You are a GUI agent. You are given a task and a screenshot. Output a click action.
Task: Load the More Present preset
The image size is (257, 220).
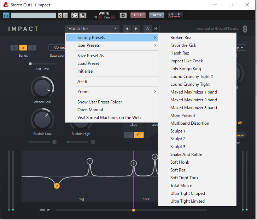coord(197,115)
